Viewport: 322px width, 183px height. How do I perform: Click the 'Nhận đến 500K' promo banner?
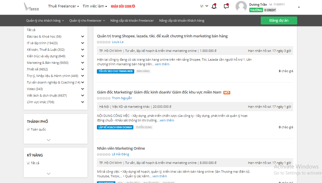click(123, 6)
